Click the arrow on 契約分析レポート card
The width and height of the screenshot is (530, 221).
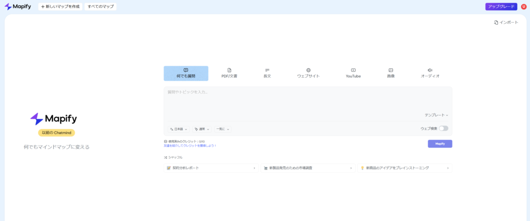[254, 168]
